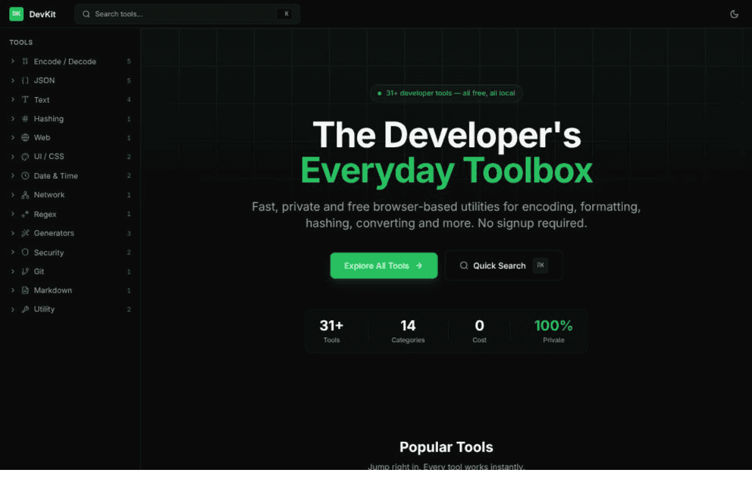Open the Security label in sidebar
The height and width of the screenshot is (500, 752).
[x=49, y=253]
